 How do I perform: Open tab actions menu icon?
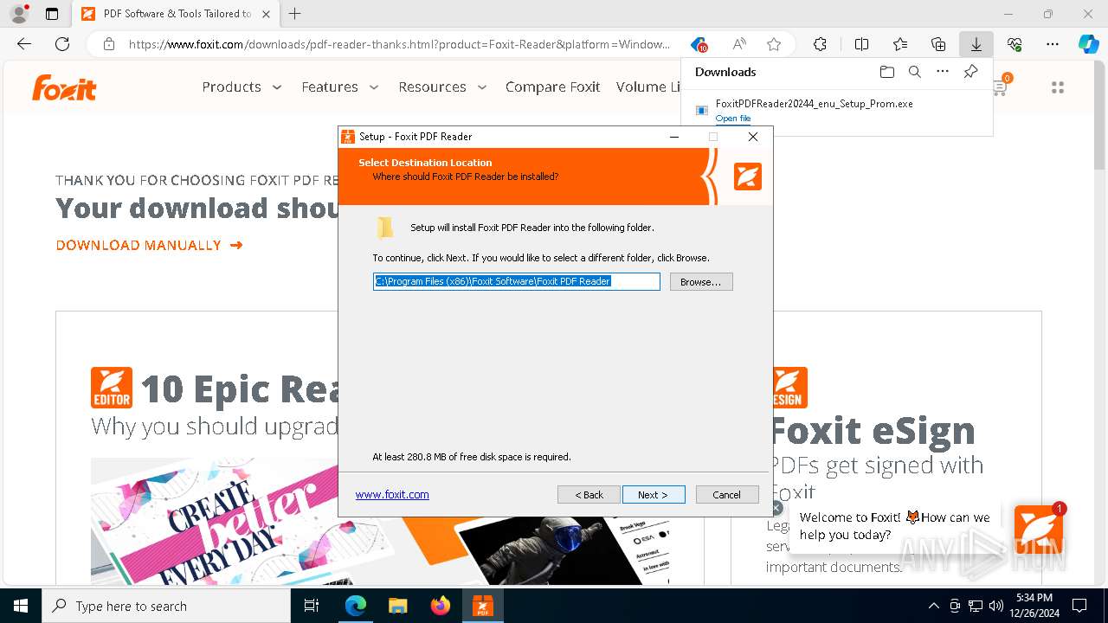point(52,14)
